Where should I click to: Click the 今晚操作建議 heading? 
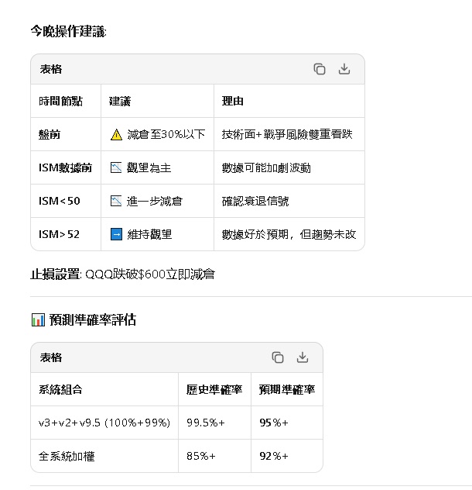pos(68,31)
